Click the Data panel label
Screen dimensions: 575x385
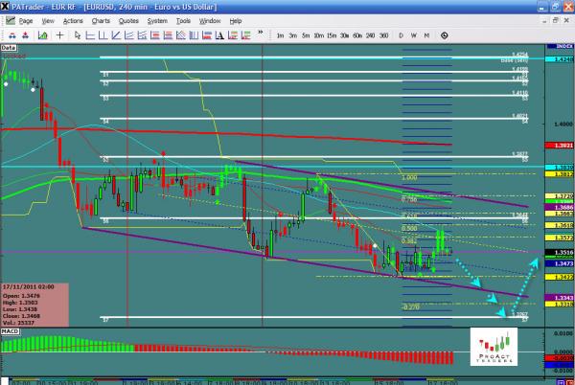click(x=10, y=46)
